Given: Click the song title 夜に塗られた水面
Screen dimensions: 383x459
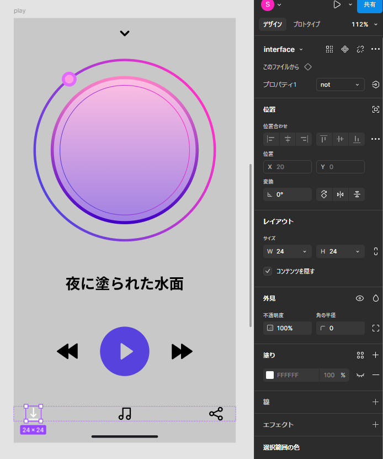Looking at the screenshot, I should (125, 284).
